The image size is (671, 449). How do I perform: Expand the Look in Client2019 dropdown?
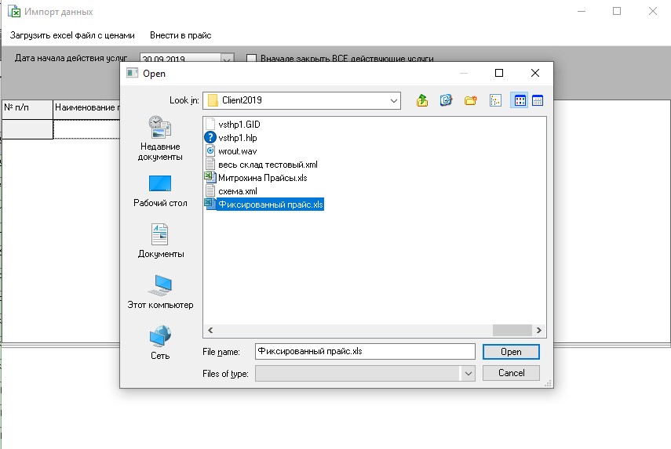[x=393, y=101]
